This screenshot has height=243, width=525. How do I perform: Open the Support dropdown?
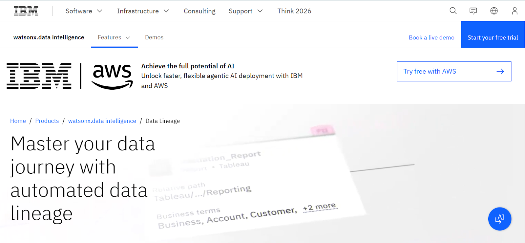(x=245, y=11)
